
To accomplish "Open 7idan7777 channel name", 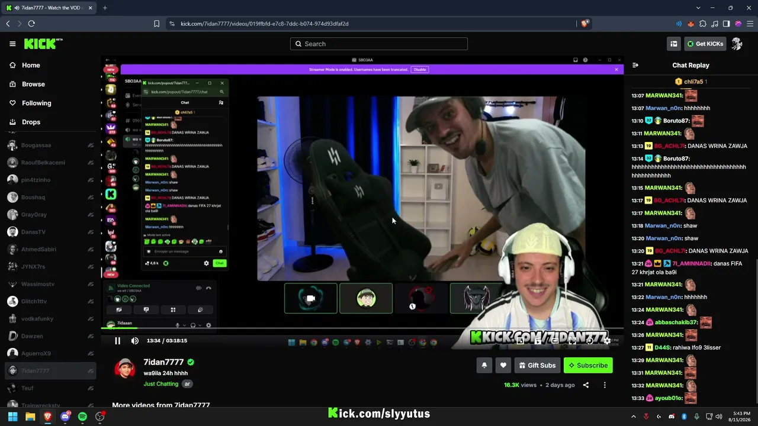I will (163, 362).
